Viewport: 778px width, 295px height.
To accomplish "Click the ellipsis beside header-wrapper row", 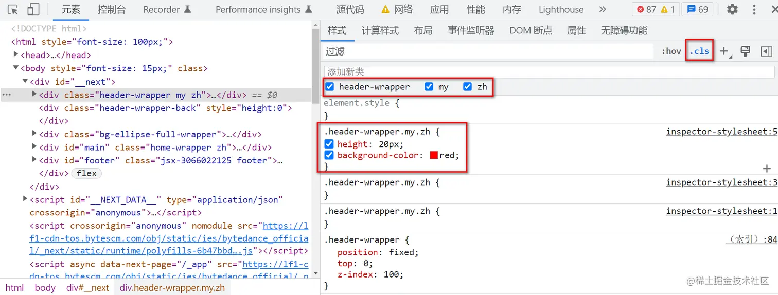I will click(x=7, y=95).
